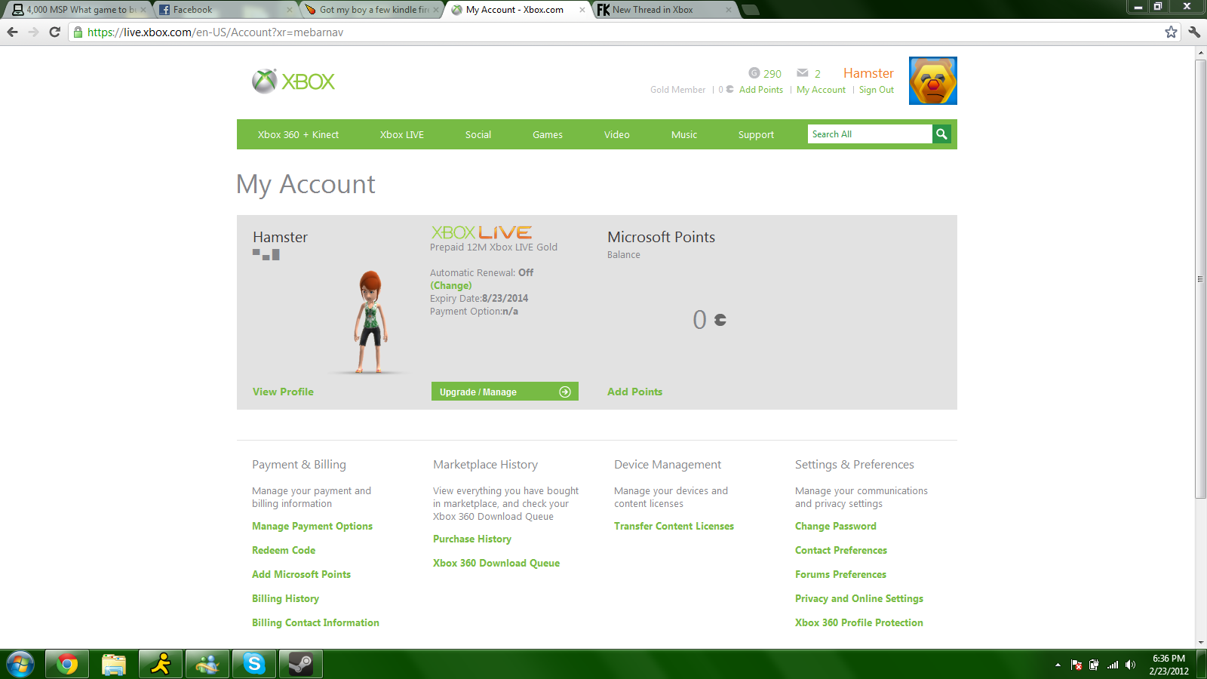Close the Facebook tab
Image resolution: width=1207 pixels, height=679 pixels.
pos(289,10)
